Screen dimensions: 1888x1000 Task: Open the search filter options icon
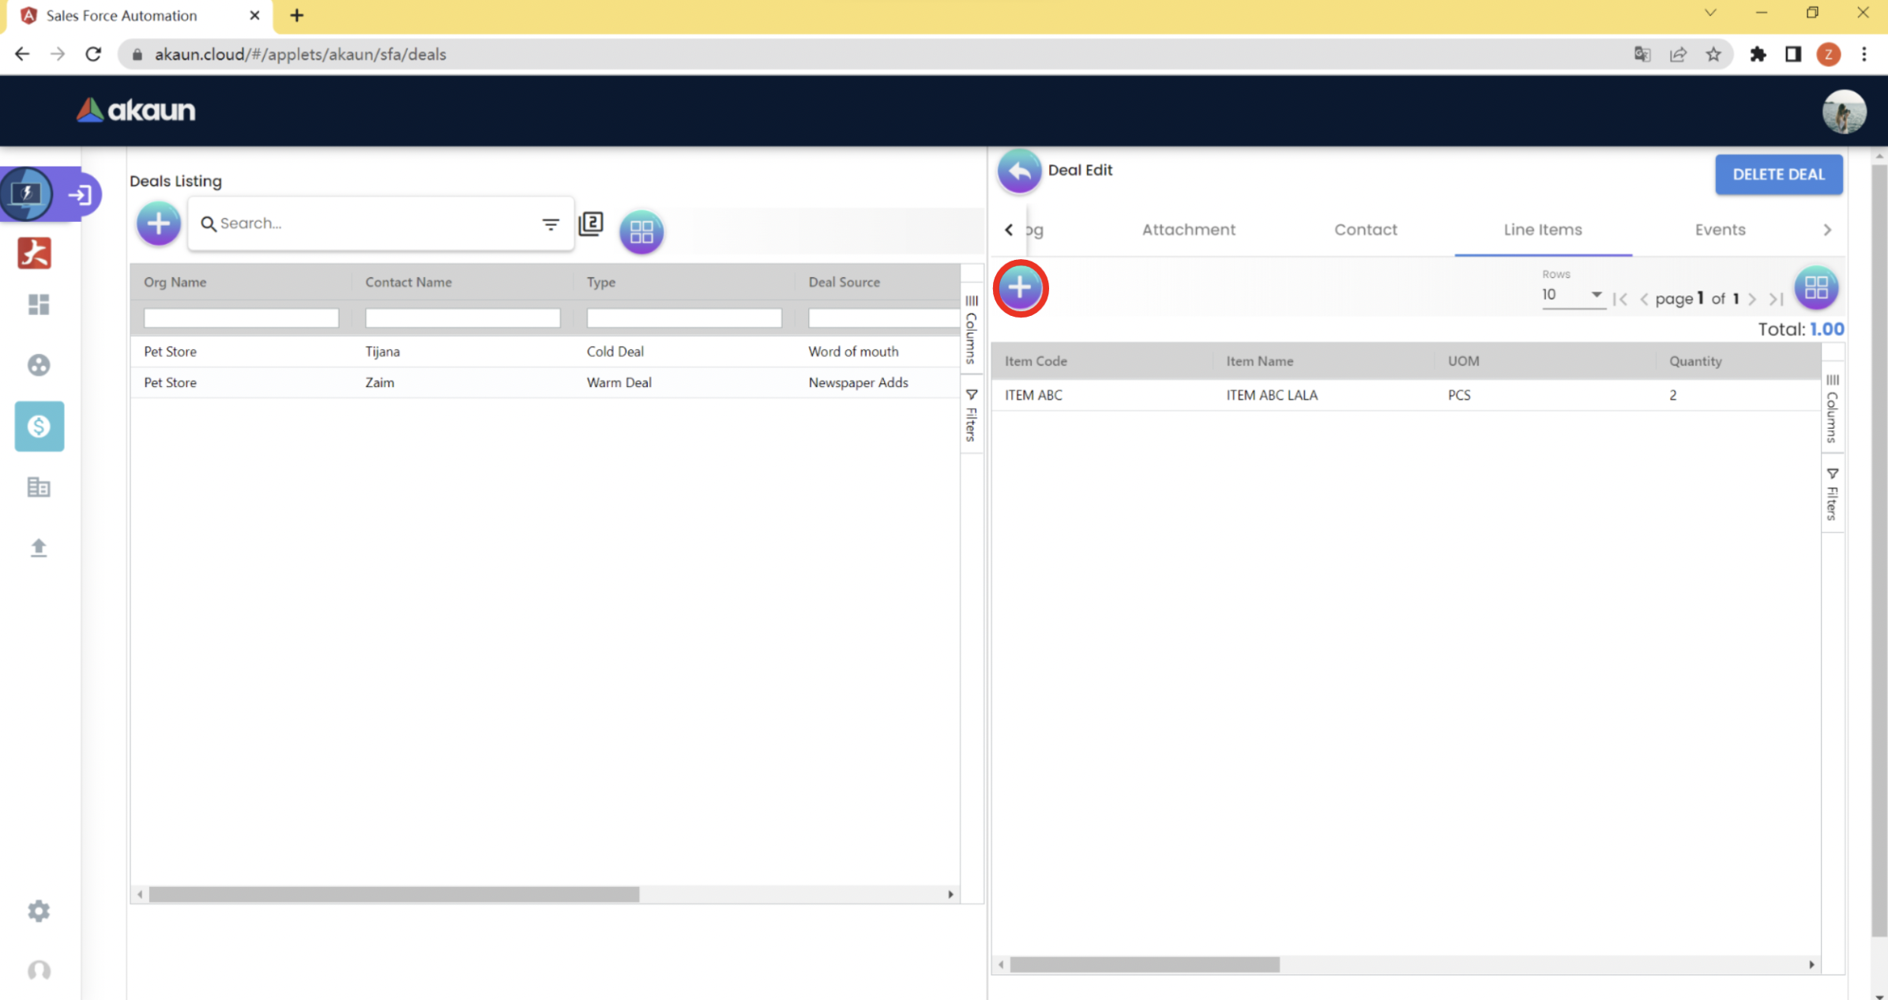550,224
